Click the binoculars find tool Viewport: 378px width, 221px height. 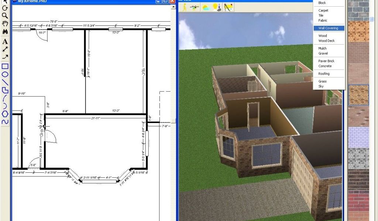coord(5,32)
